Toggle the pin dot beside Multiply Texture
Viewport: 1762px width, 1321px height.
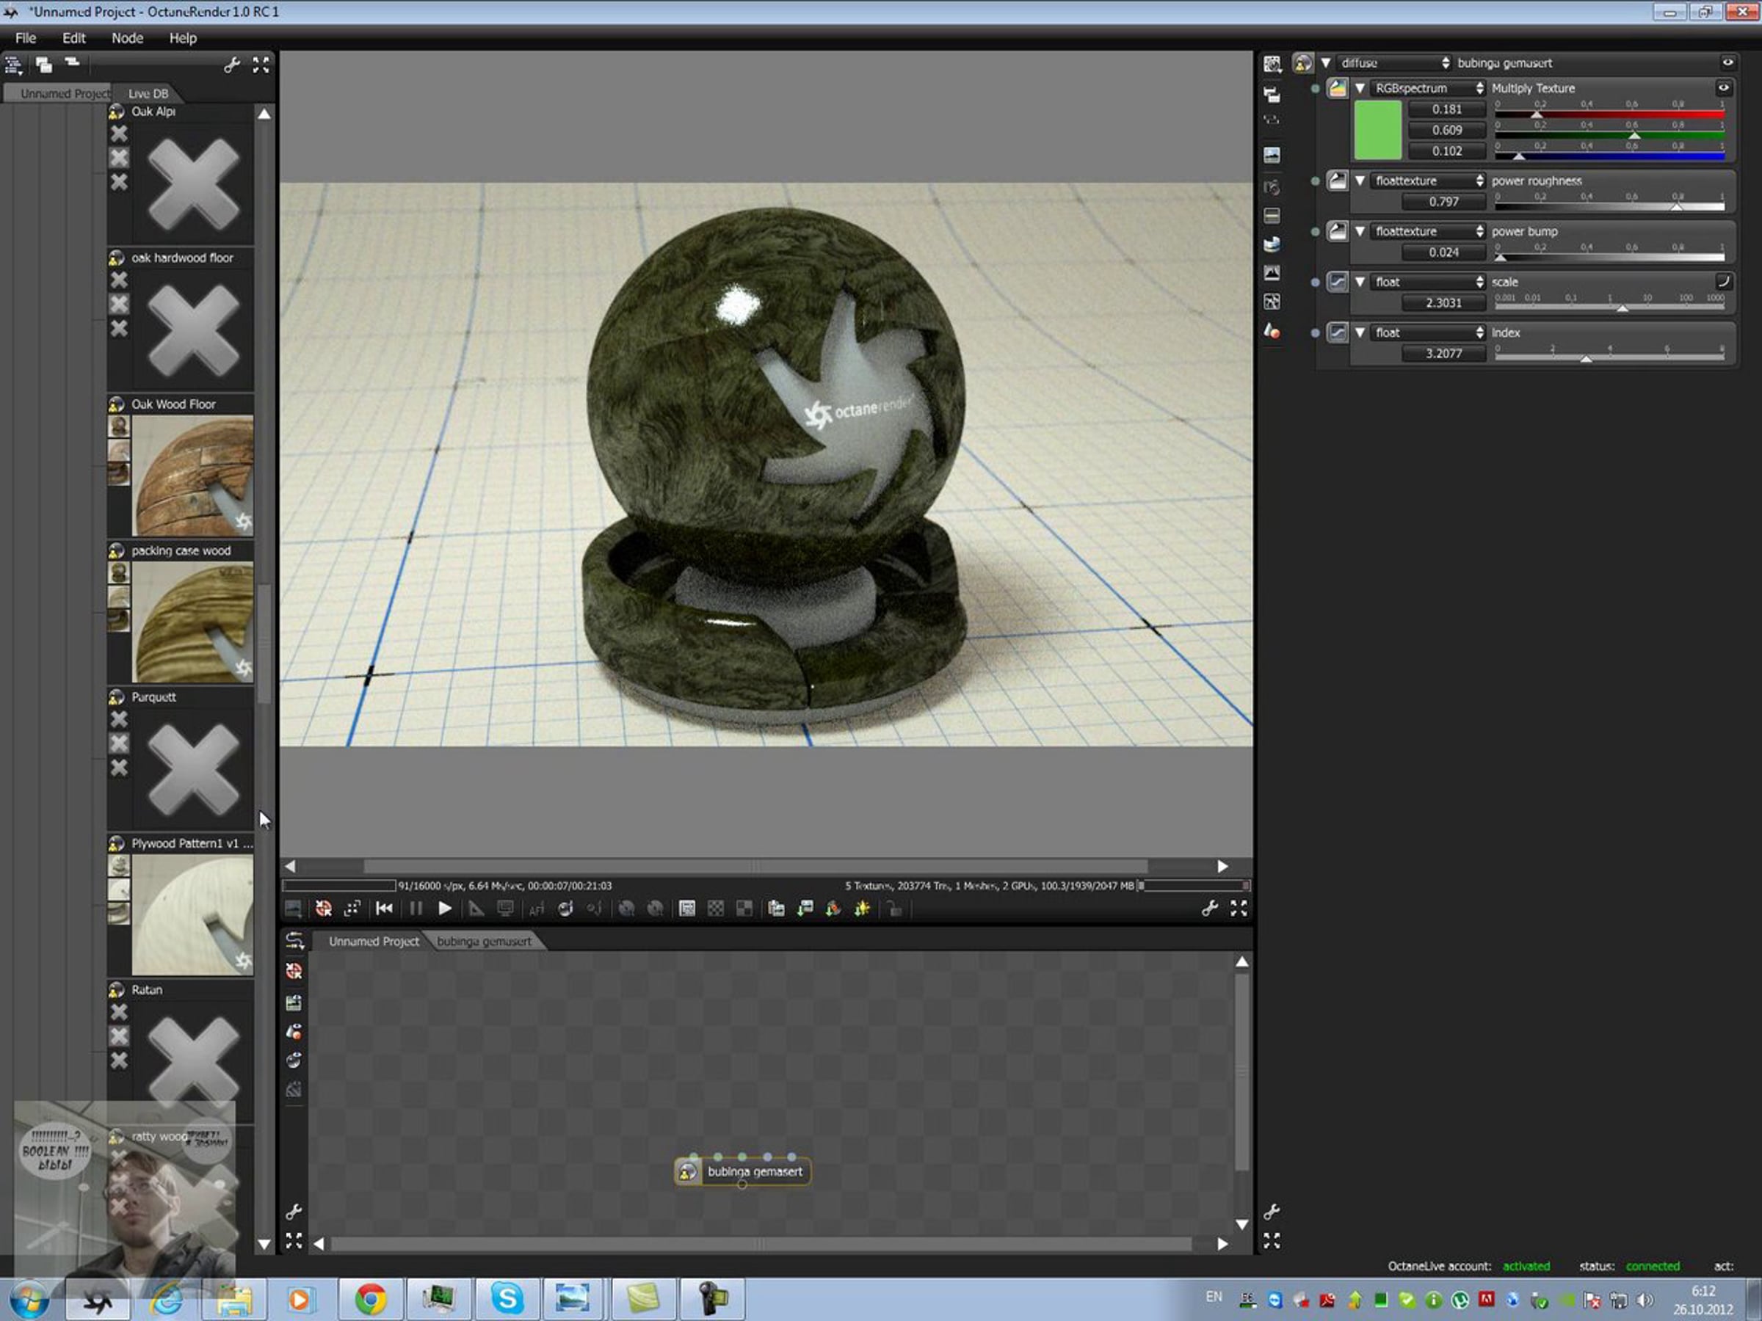point(1315,88)
